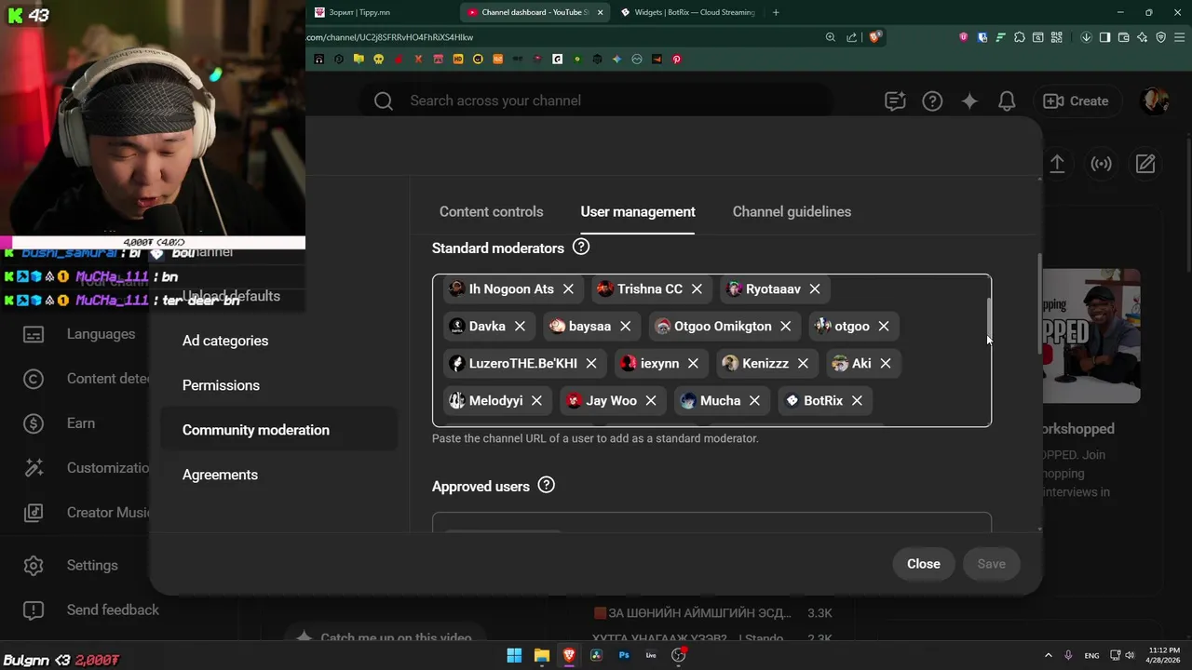Remove Melodyyi from moderators
This screenshot has height=670, width=1192.
point(536,401)
